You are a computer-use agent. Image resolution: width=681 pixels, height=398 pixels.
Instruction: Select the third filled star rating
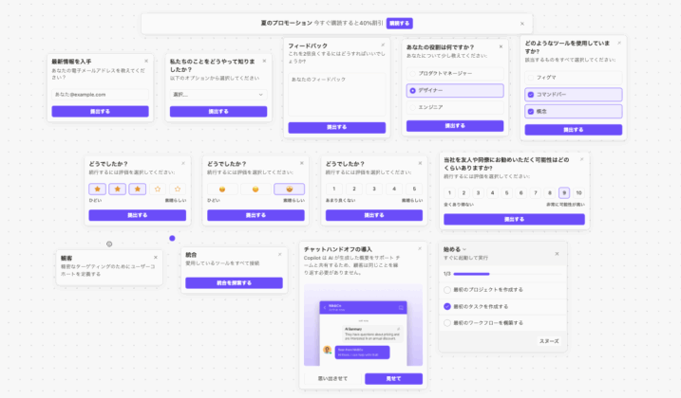pos(137,189)
